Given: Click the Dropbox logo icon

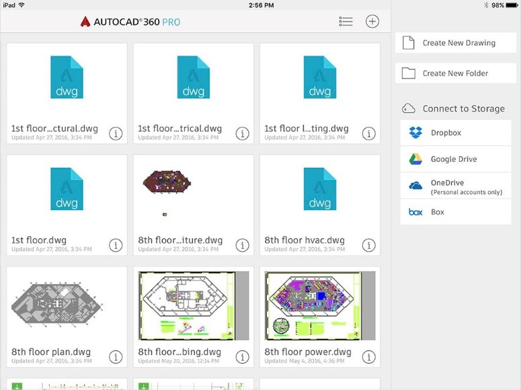Looking at the screenshot, I should (415, 132).
